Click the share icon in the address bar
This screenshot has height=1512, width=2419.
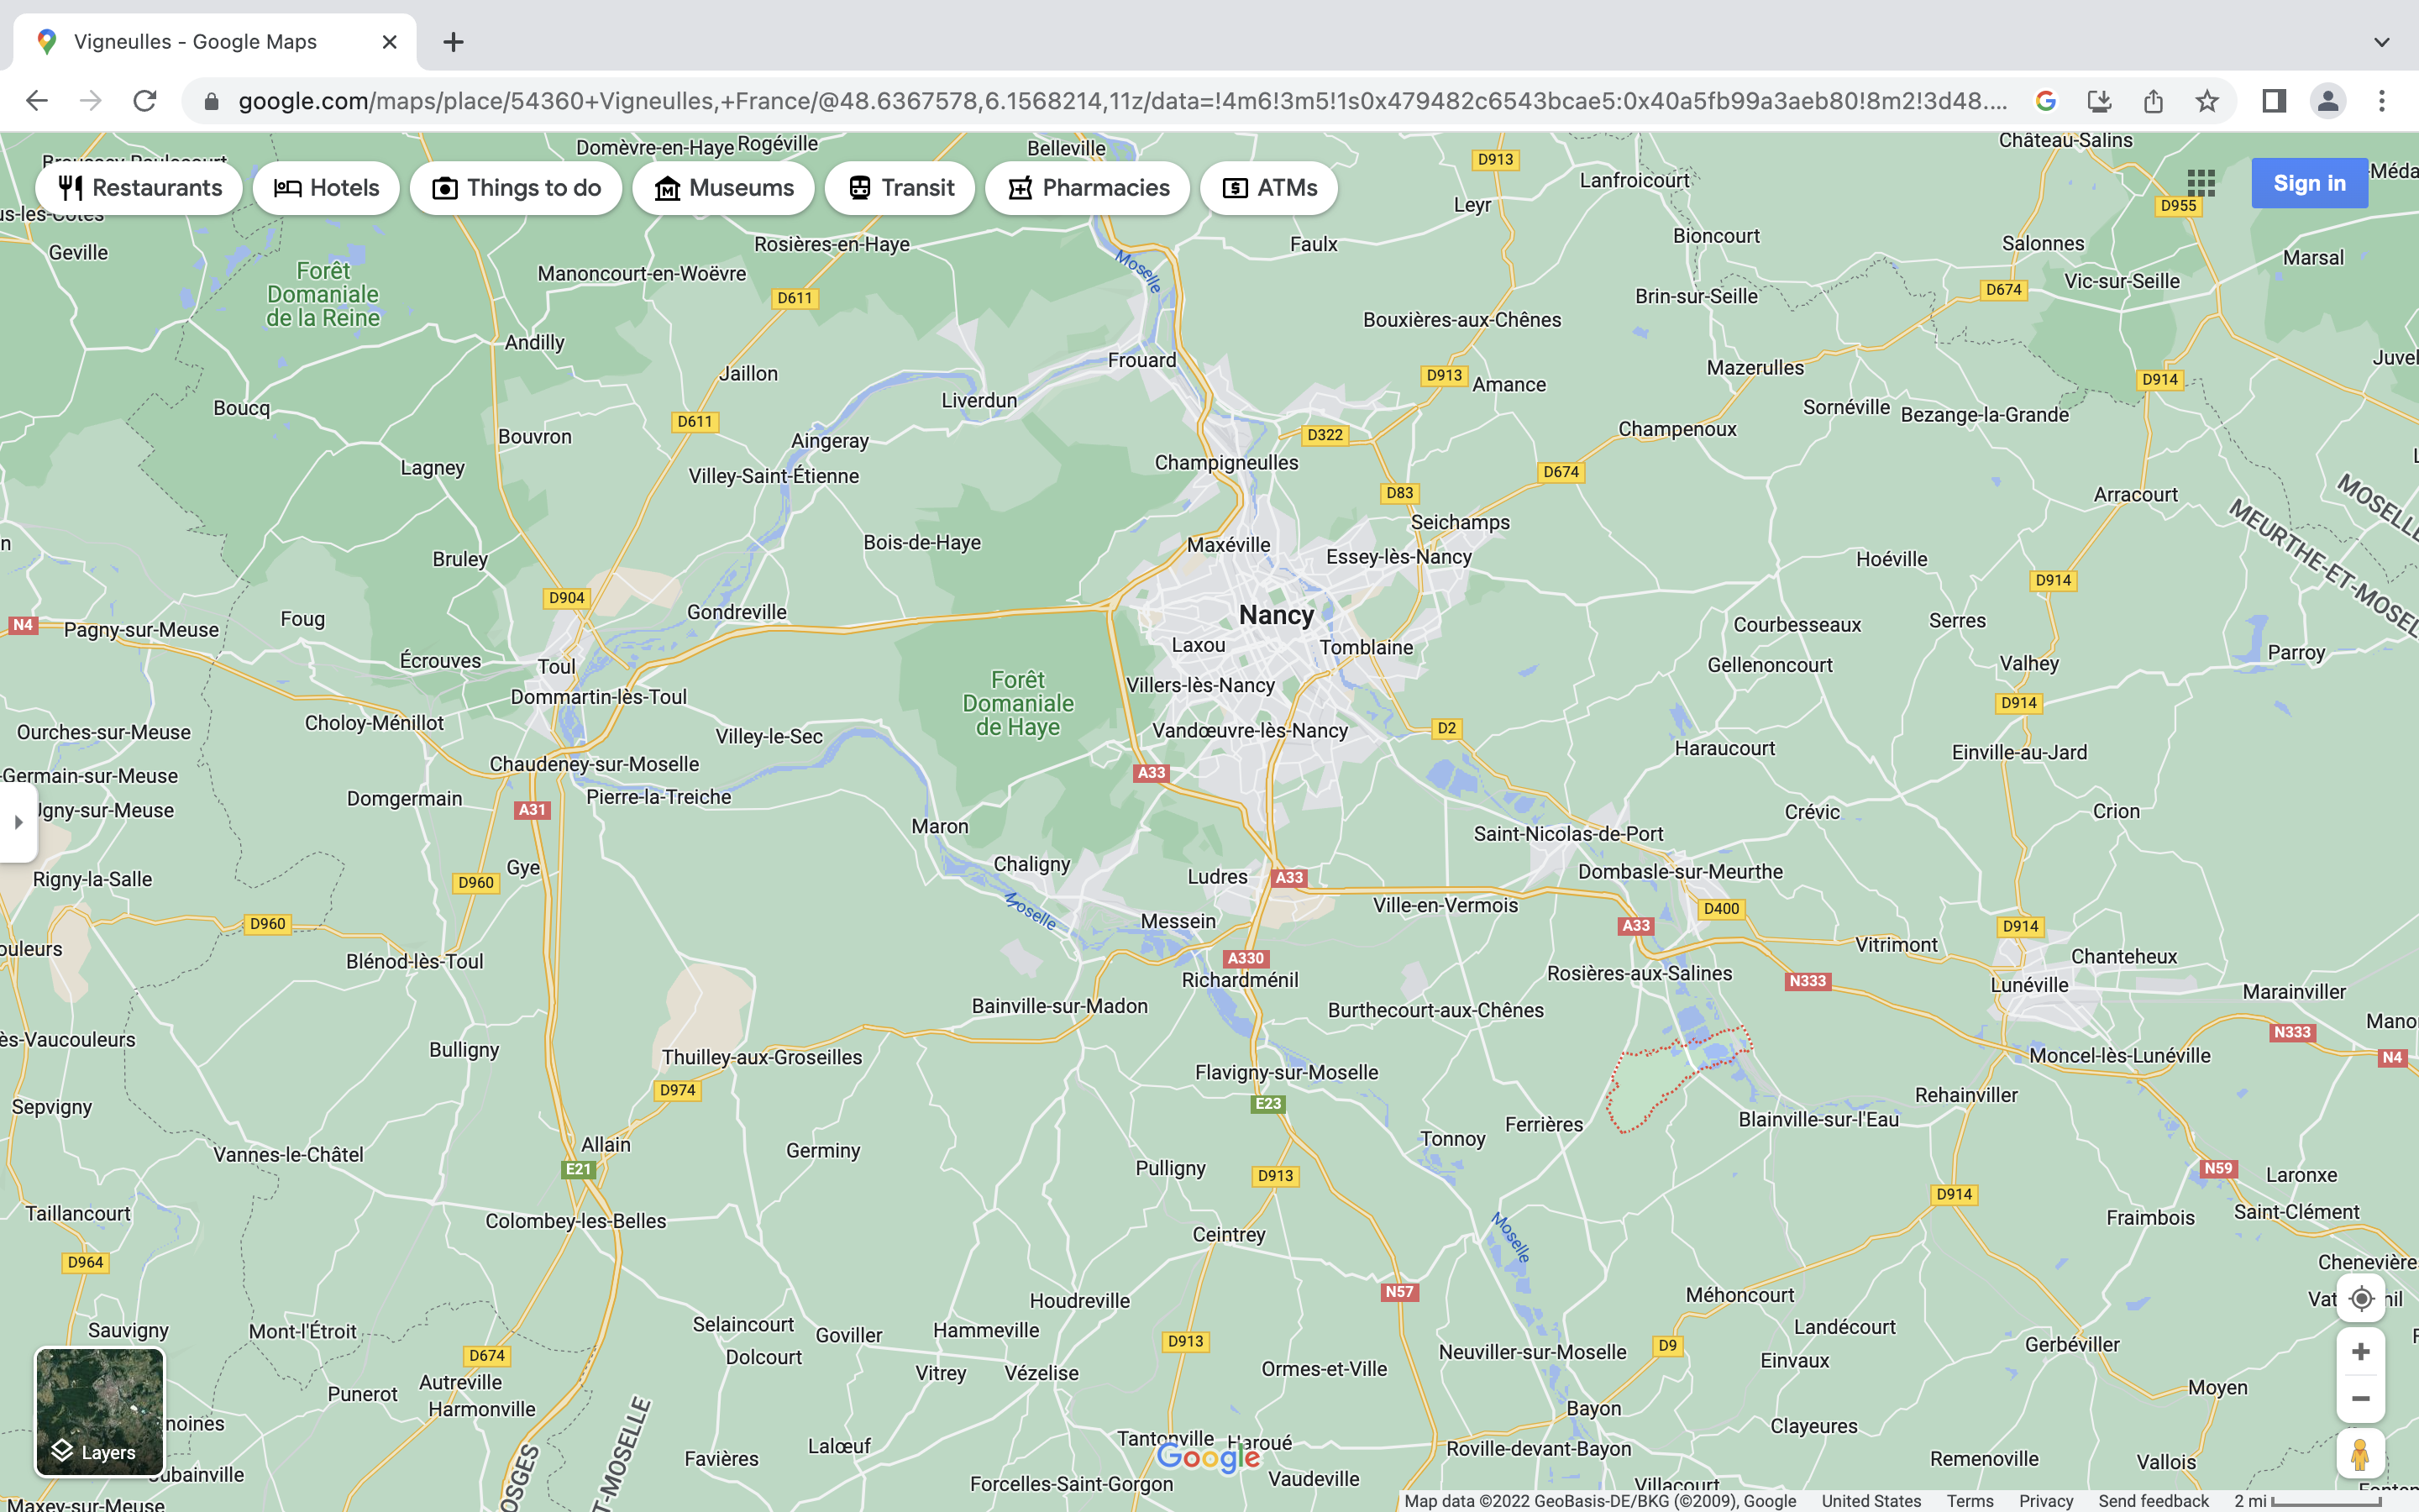point(2153,101)
